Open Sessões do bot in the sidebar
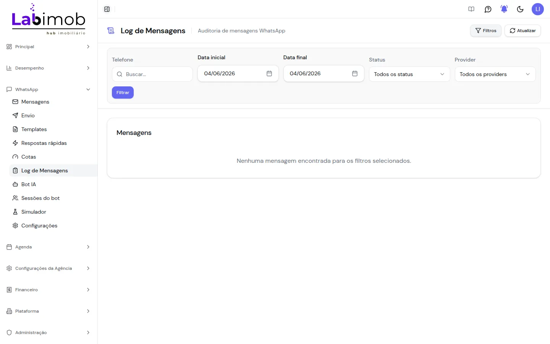The width and height of the screenshot is (550, 344). pyautogui.click(x=53, y=198)
